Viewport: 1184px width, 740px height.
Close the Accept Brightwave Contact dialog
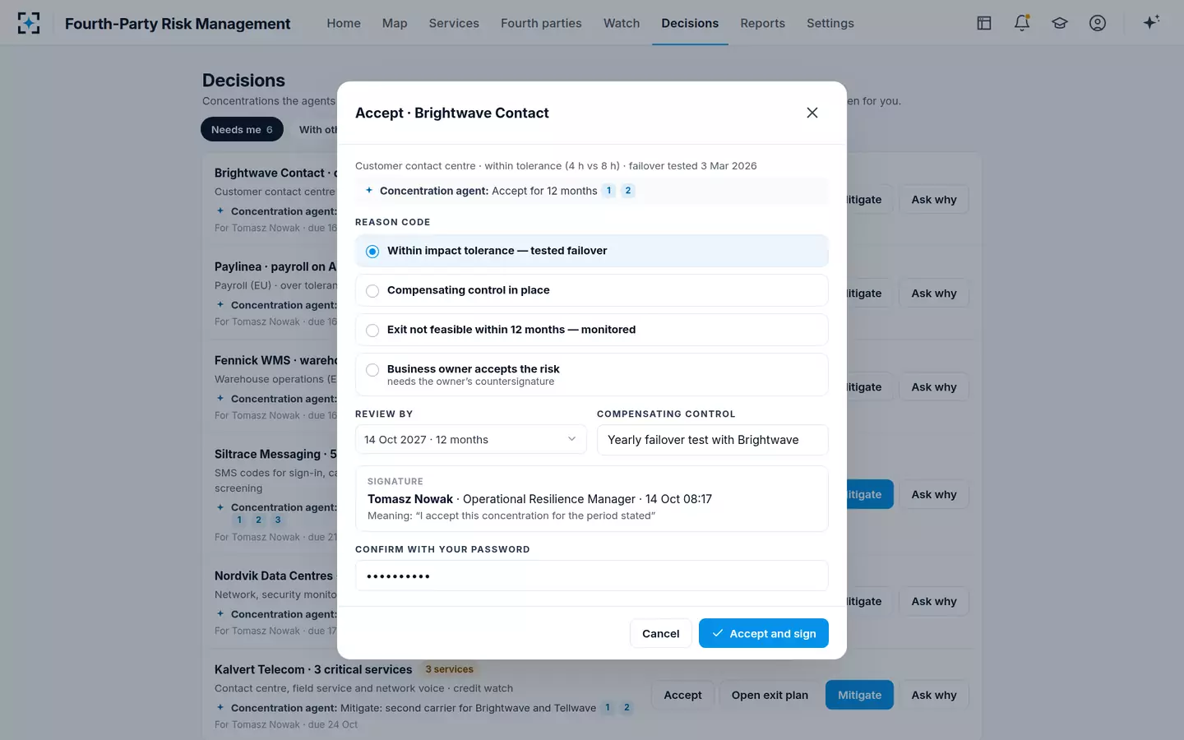[x=812, y=113]
